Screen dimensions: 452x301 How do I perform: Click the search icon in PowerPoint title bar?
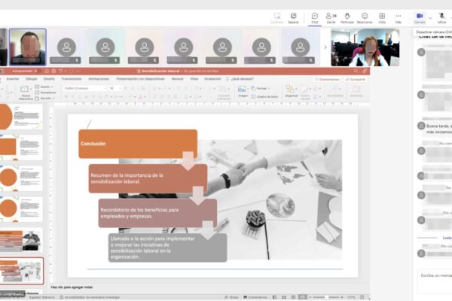[356, 71]
